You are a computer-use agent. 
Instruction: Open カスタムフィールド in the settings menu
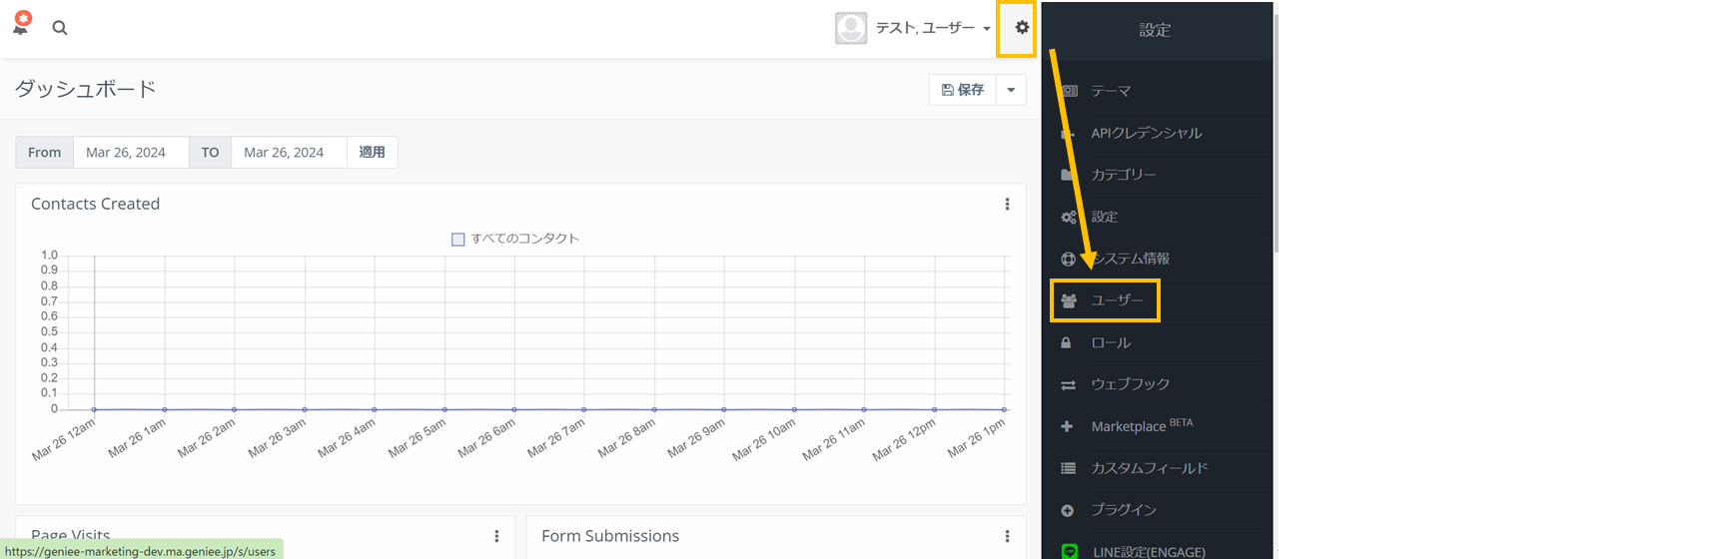(1149, 468)
